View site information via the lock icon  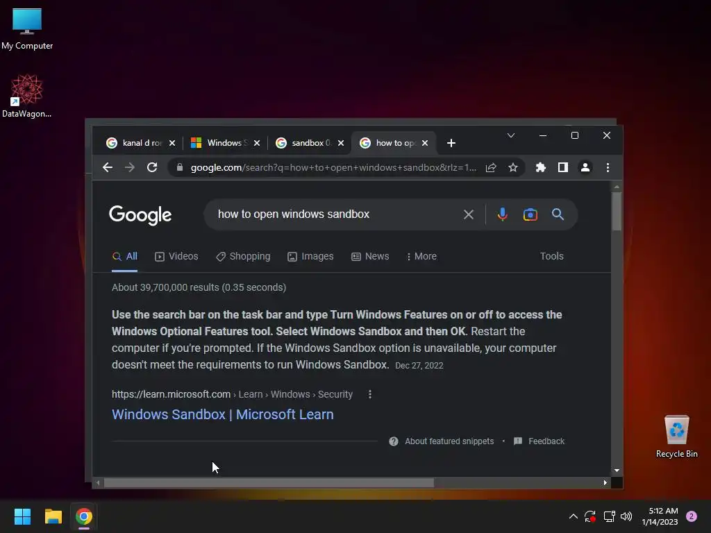tap(180, 168)
